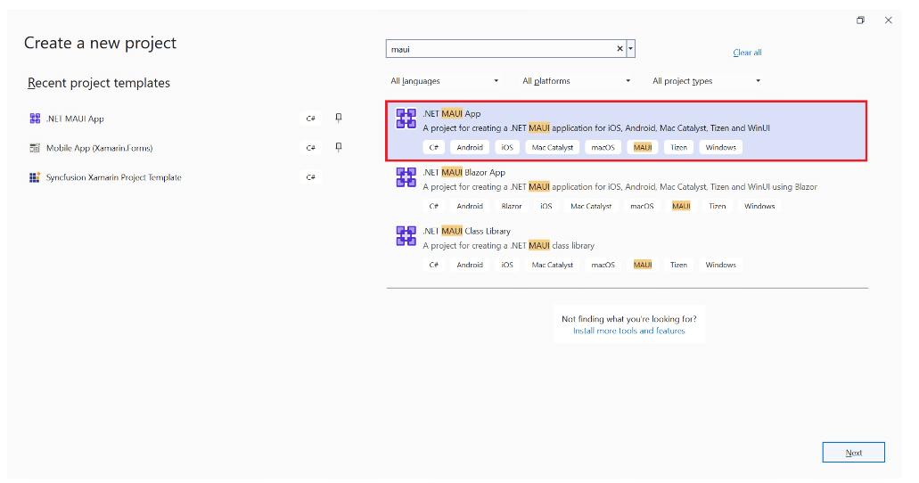The image size is (919, 483).
Task: Click into the maui search field
Action: pos(501,49)
